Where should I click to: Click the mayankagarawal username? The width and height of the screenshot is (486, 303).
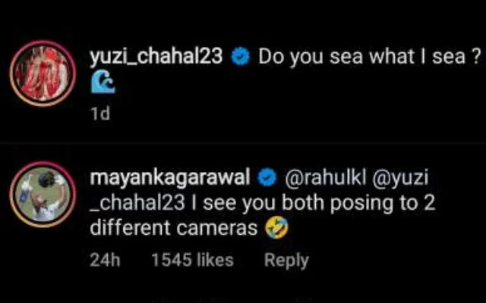(x=170, y=179)
